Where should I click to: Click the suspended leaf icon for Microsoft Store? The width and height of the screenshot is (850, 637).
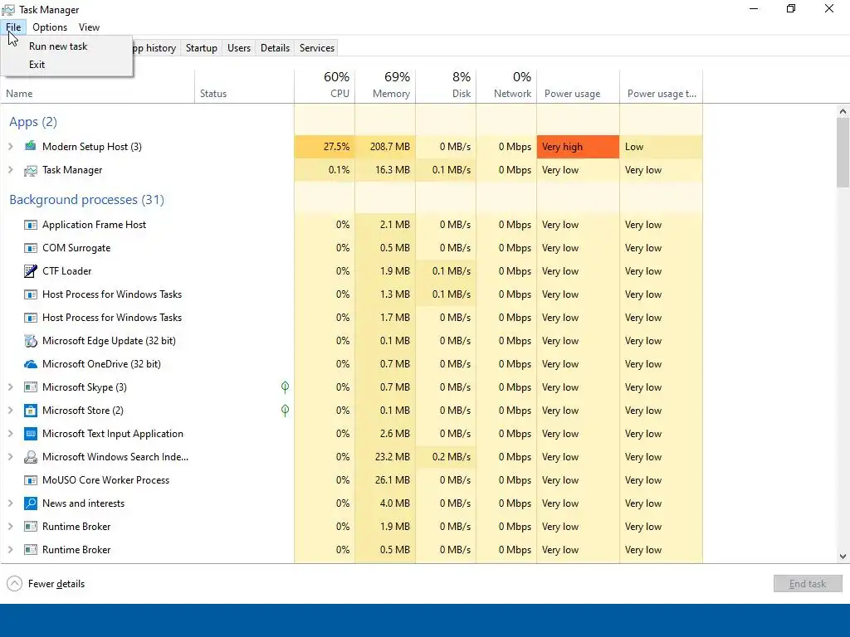coord(286,410)
